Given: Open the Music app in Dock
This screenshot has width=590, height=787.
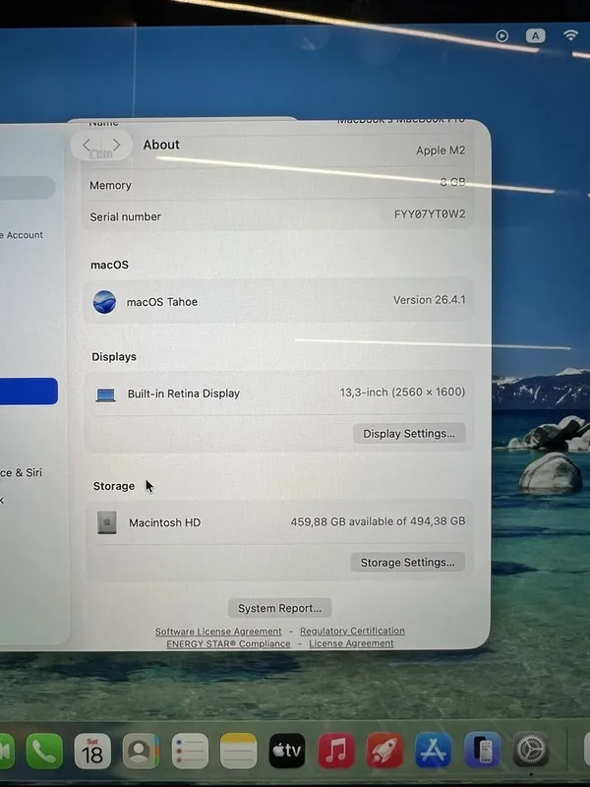Looking at the screenshot, I should 335,752.
